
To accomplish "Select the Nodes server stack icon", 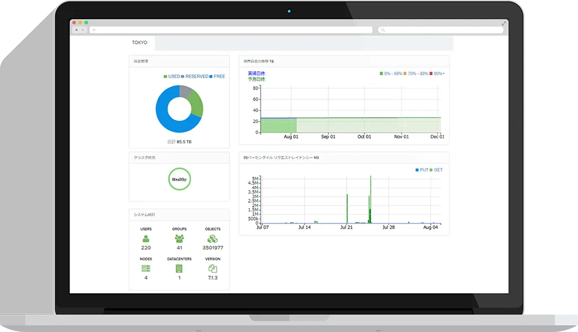I will pyautogui.click(x=146, y=268).
